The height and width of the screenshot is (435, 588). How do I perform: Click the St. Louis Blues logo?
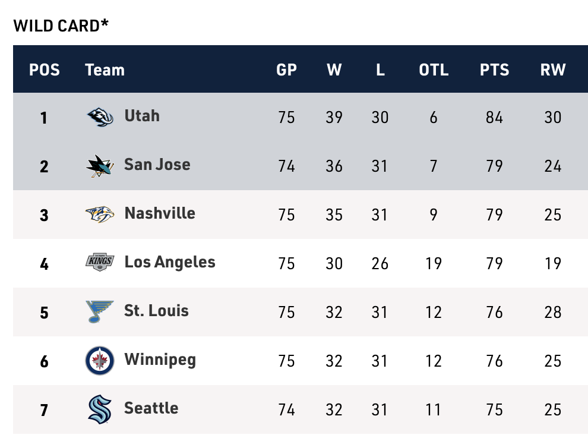99,311
